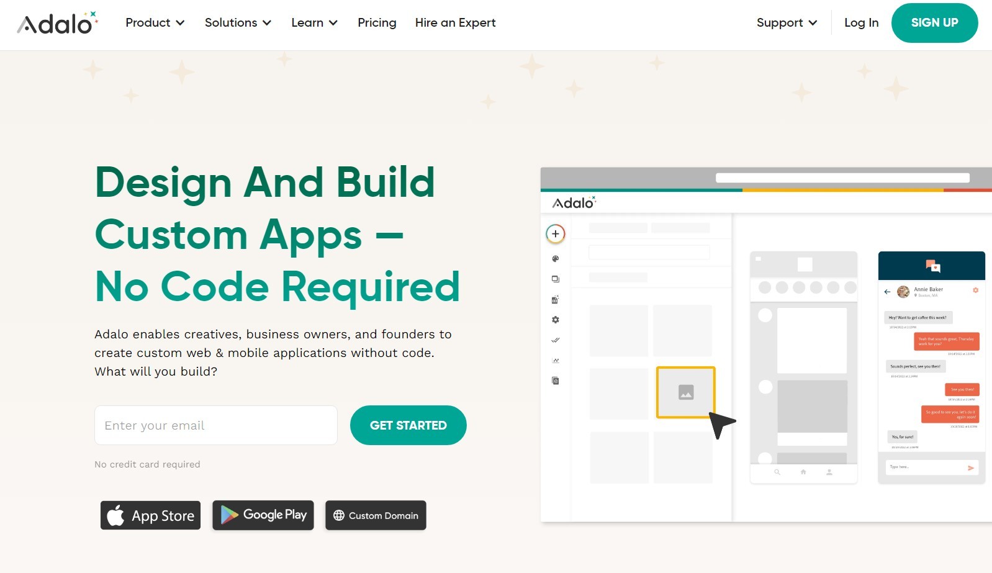Click the Adalo logo in the header

click(x=57, y=23)
